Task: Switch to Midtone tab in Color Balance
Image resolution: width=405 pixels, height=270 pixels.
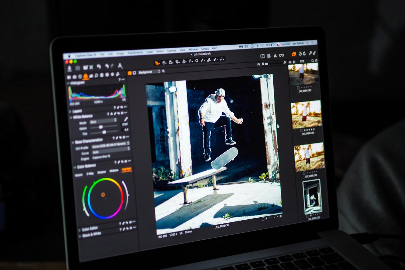Action: click(x=114, y=171)
